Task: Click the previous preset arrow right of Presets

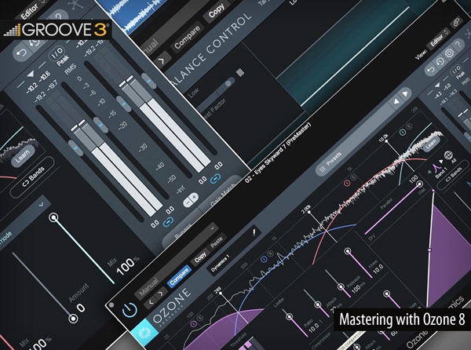Action: coord(396,102)
